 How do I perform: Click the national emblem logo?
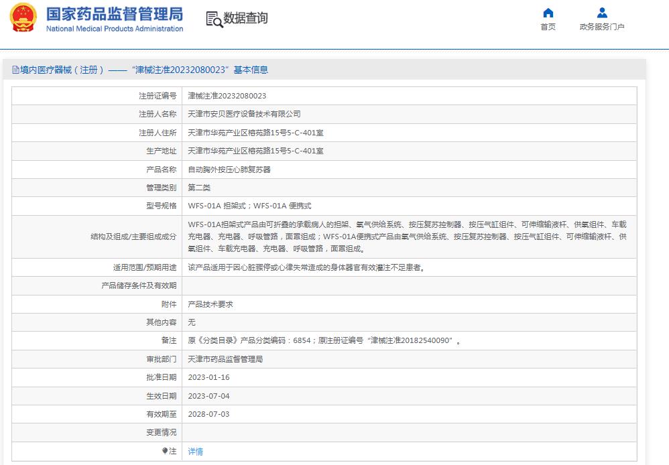[23, 17]
